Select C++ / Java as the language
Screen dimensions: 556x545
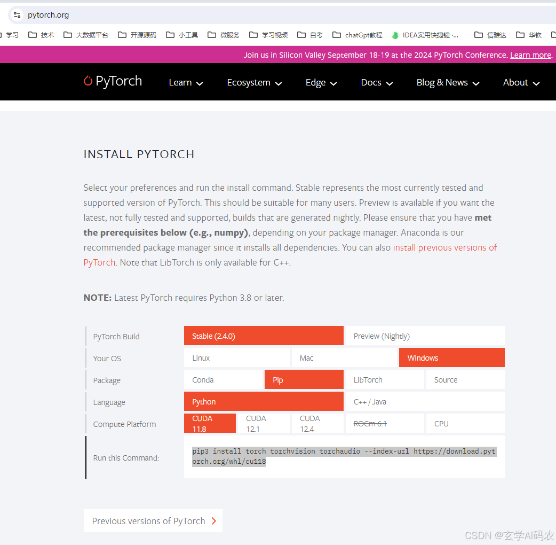click(425, 402)
